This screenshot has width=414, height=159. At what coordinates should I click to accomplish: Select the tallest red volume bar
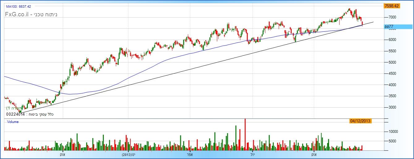245,134
